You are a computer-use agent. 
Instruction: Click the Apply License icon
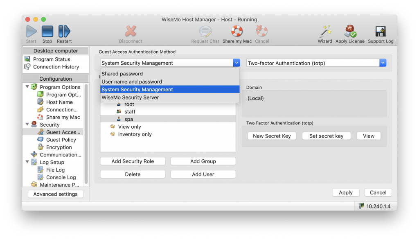(x=350, y=32)
